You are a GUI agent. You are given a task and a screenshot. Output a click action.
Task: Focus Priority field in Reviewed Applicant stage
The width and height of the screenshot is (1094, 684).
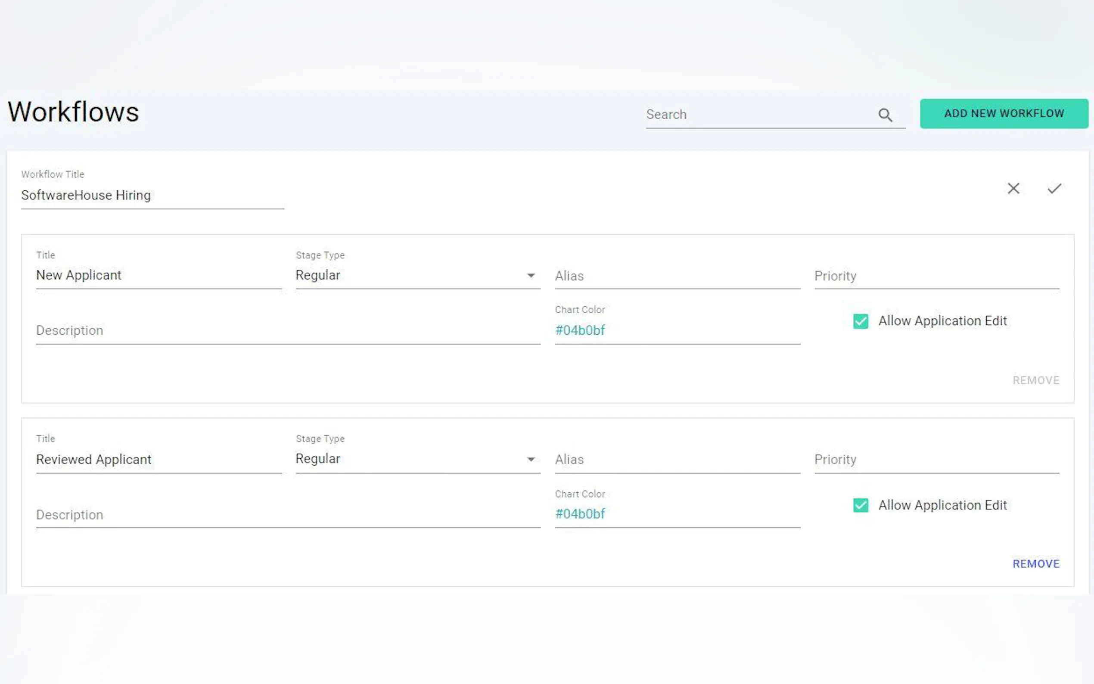coord(936,460)
